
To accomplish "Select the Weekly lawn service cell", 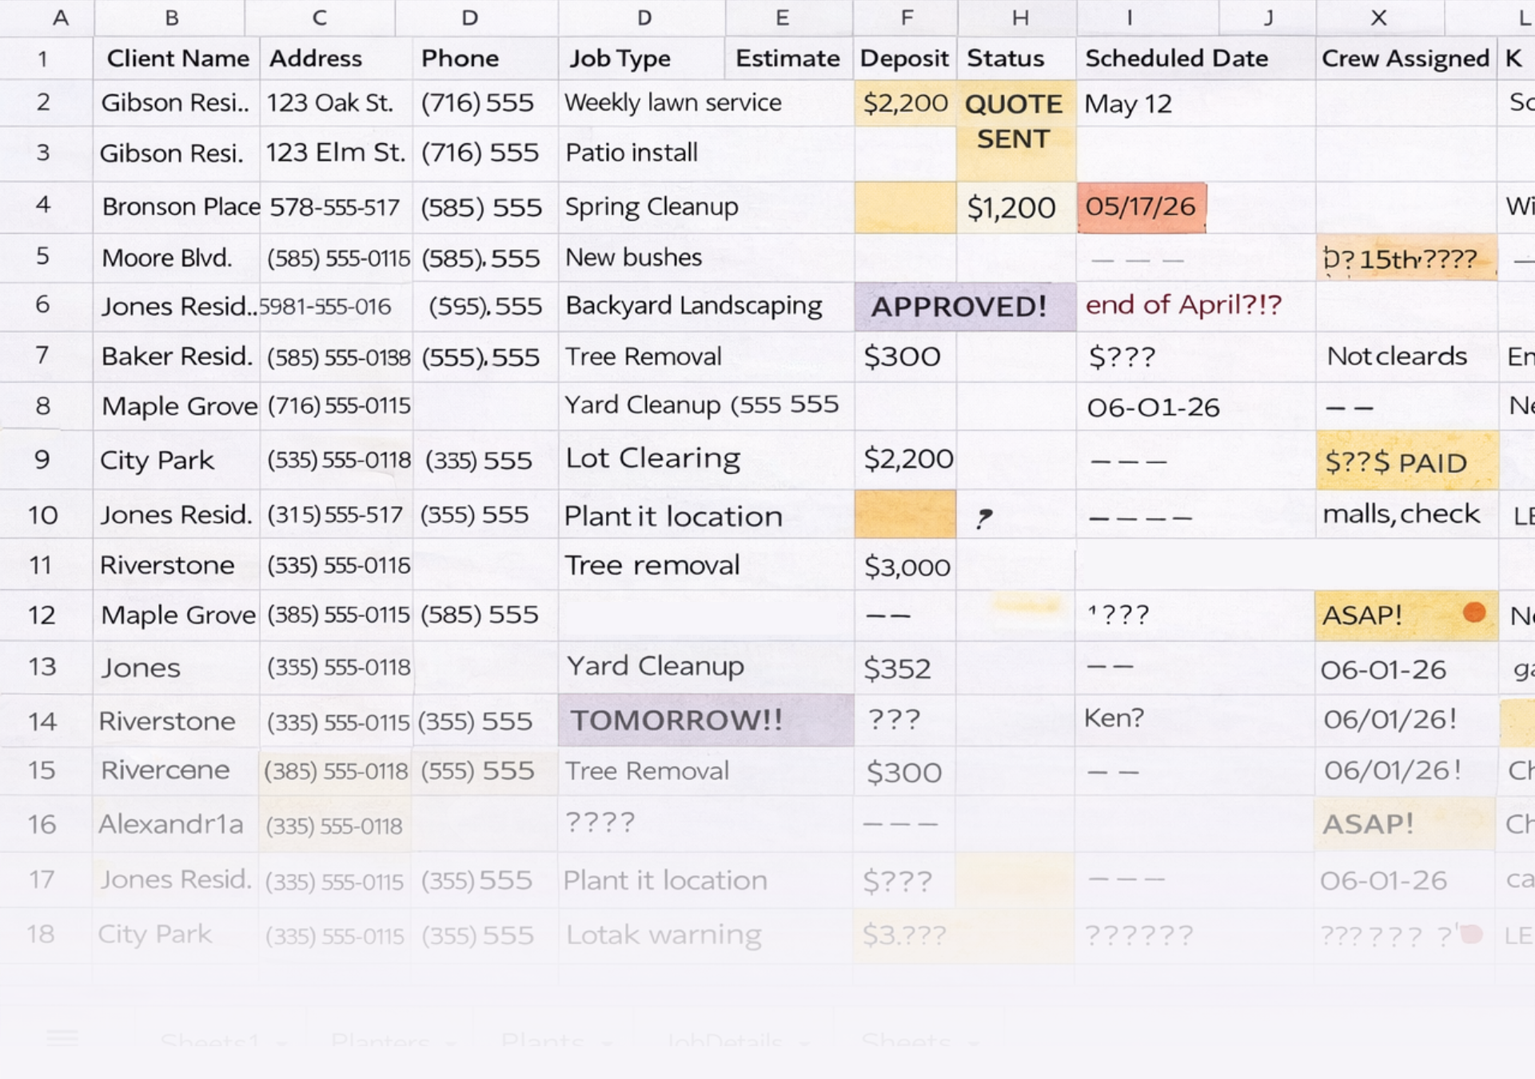I will coord(673,103).
